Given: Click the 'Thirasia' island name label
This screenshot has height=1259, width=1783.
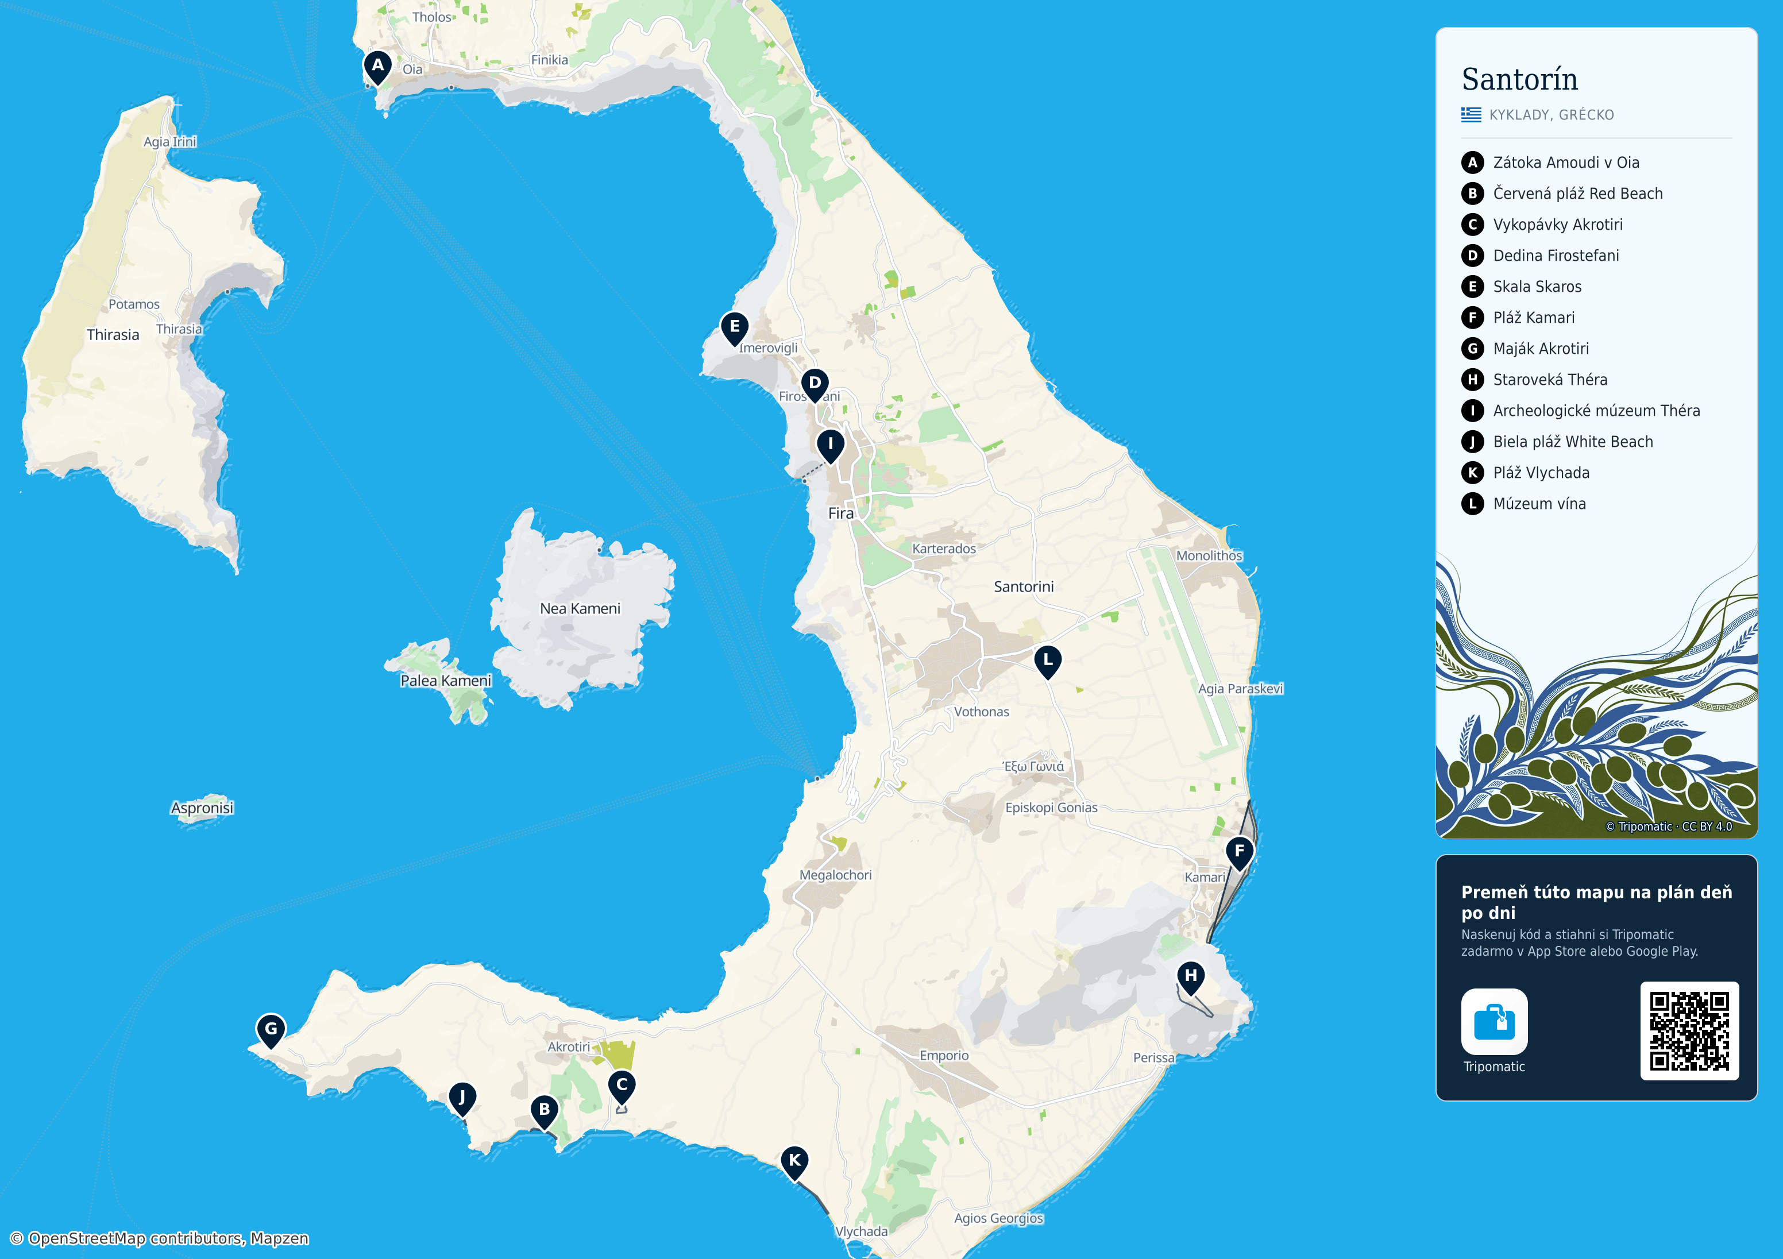Looking at the screenshot, I should (x=113, y=335).
